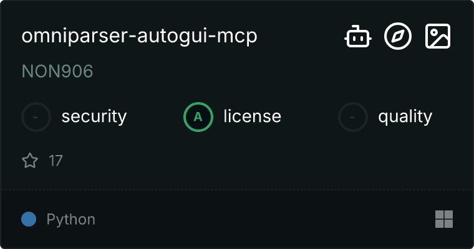Click the robot agent icon
The width and height of the screenshot is (474, 249).
click(x=358, y=36)
